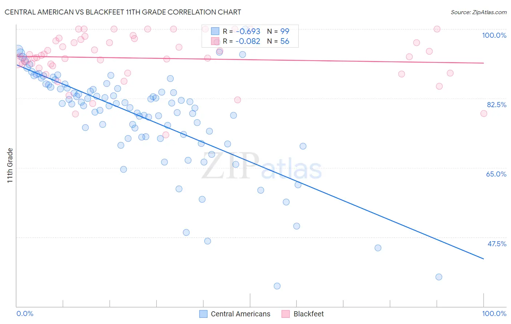Image resolution: width=511 pixels, height=324 pixels.
Task: Click the chart title text
Action: pos(123,12)
